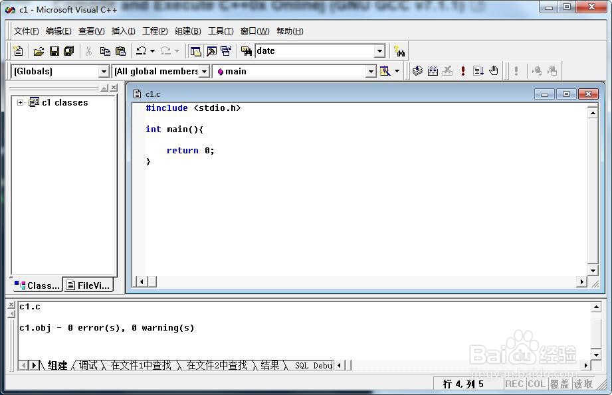Toggle the Output window icon
Viewport: 612px width, 395px height.
(211, 51)
